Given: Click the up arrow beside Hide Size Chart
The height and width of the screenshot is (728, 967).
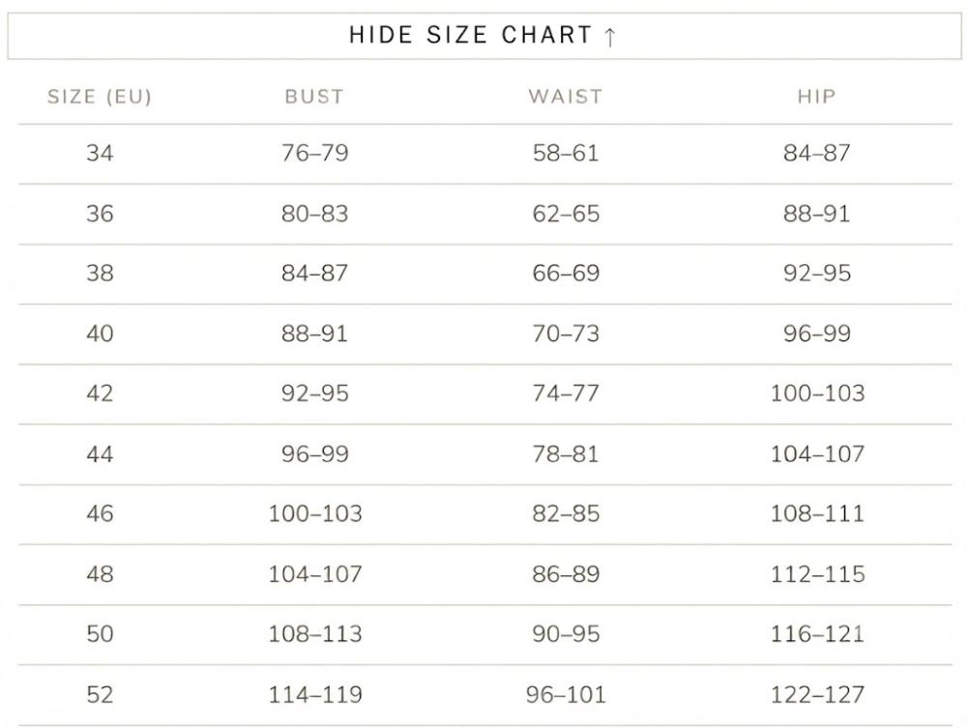Looking at the screenshot, I should (610, 37).
